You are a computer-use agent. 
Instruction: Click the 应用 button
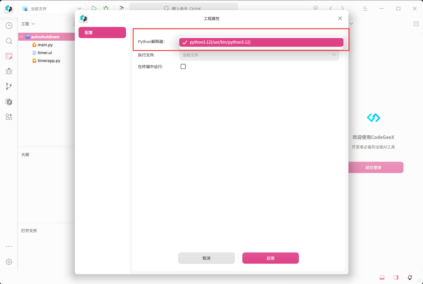point(270,258)
